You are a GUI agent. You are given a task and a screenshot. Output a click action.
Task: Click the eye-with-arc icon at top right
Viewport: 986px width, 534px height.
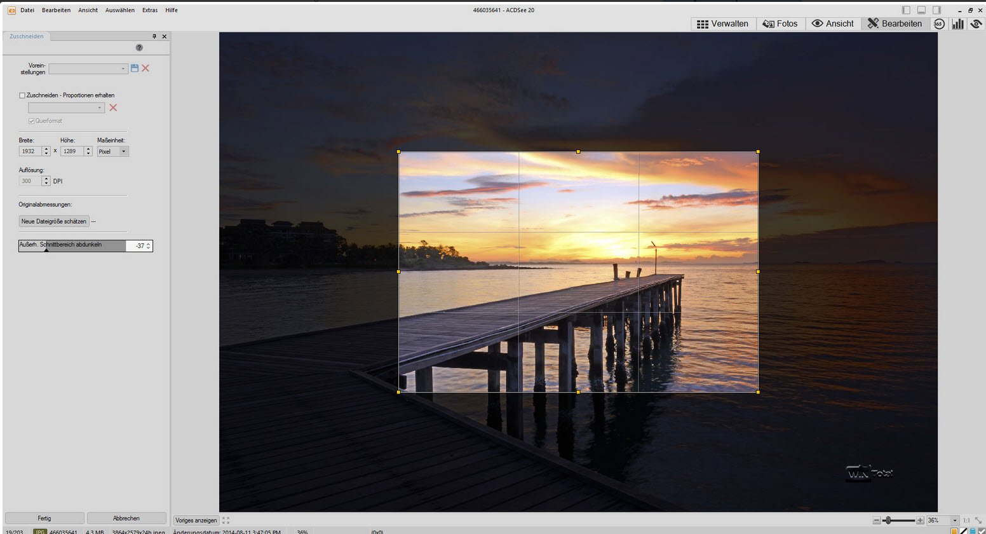point(976,24)
